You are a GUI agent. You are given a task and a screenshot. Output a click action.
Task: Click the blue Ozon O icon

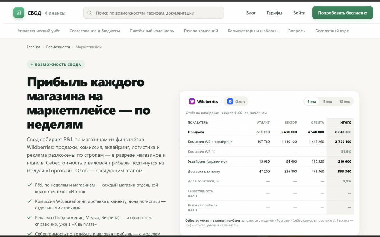pyautogui.click(x=230, y=101)
